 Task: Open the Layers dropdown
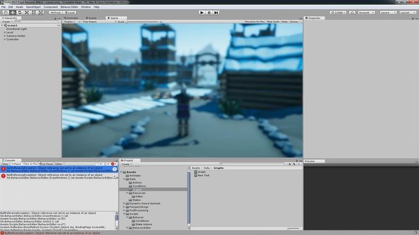(x=388, y=12)
